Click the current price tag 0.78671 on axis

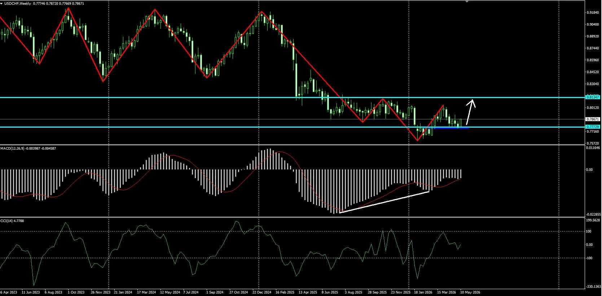click(x=593, y=119)
